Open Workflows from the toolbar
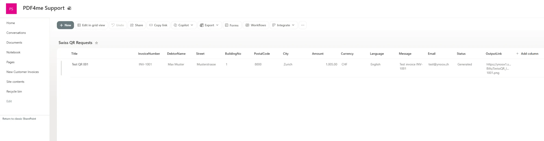 pos(256,25)
